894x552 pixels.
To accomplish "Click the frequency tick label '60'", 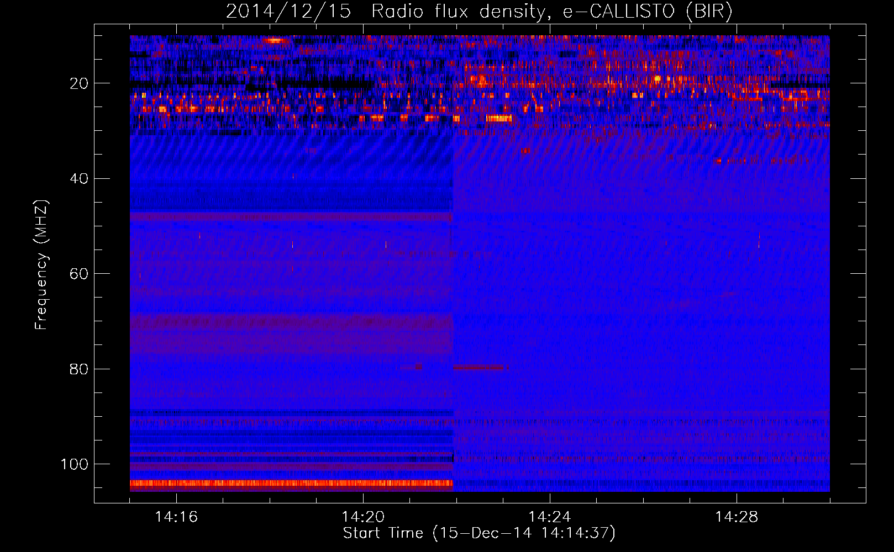I will point(79,274).
